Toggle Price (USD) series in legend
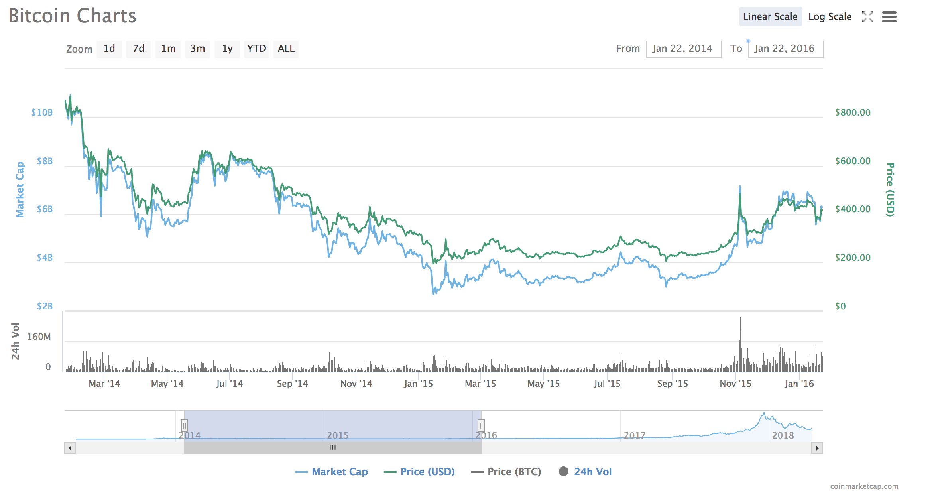The width and height of the screenshot is (936, 496). (419, 472)
